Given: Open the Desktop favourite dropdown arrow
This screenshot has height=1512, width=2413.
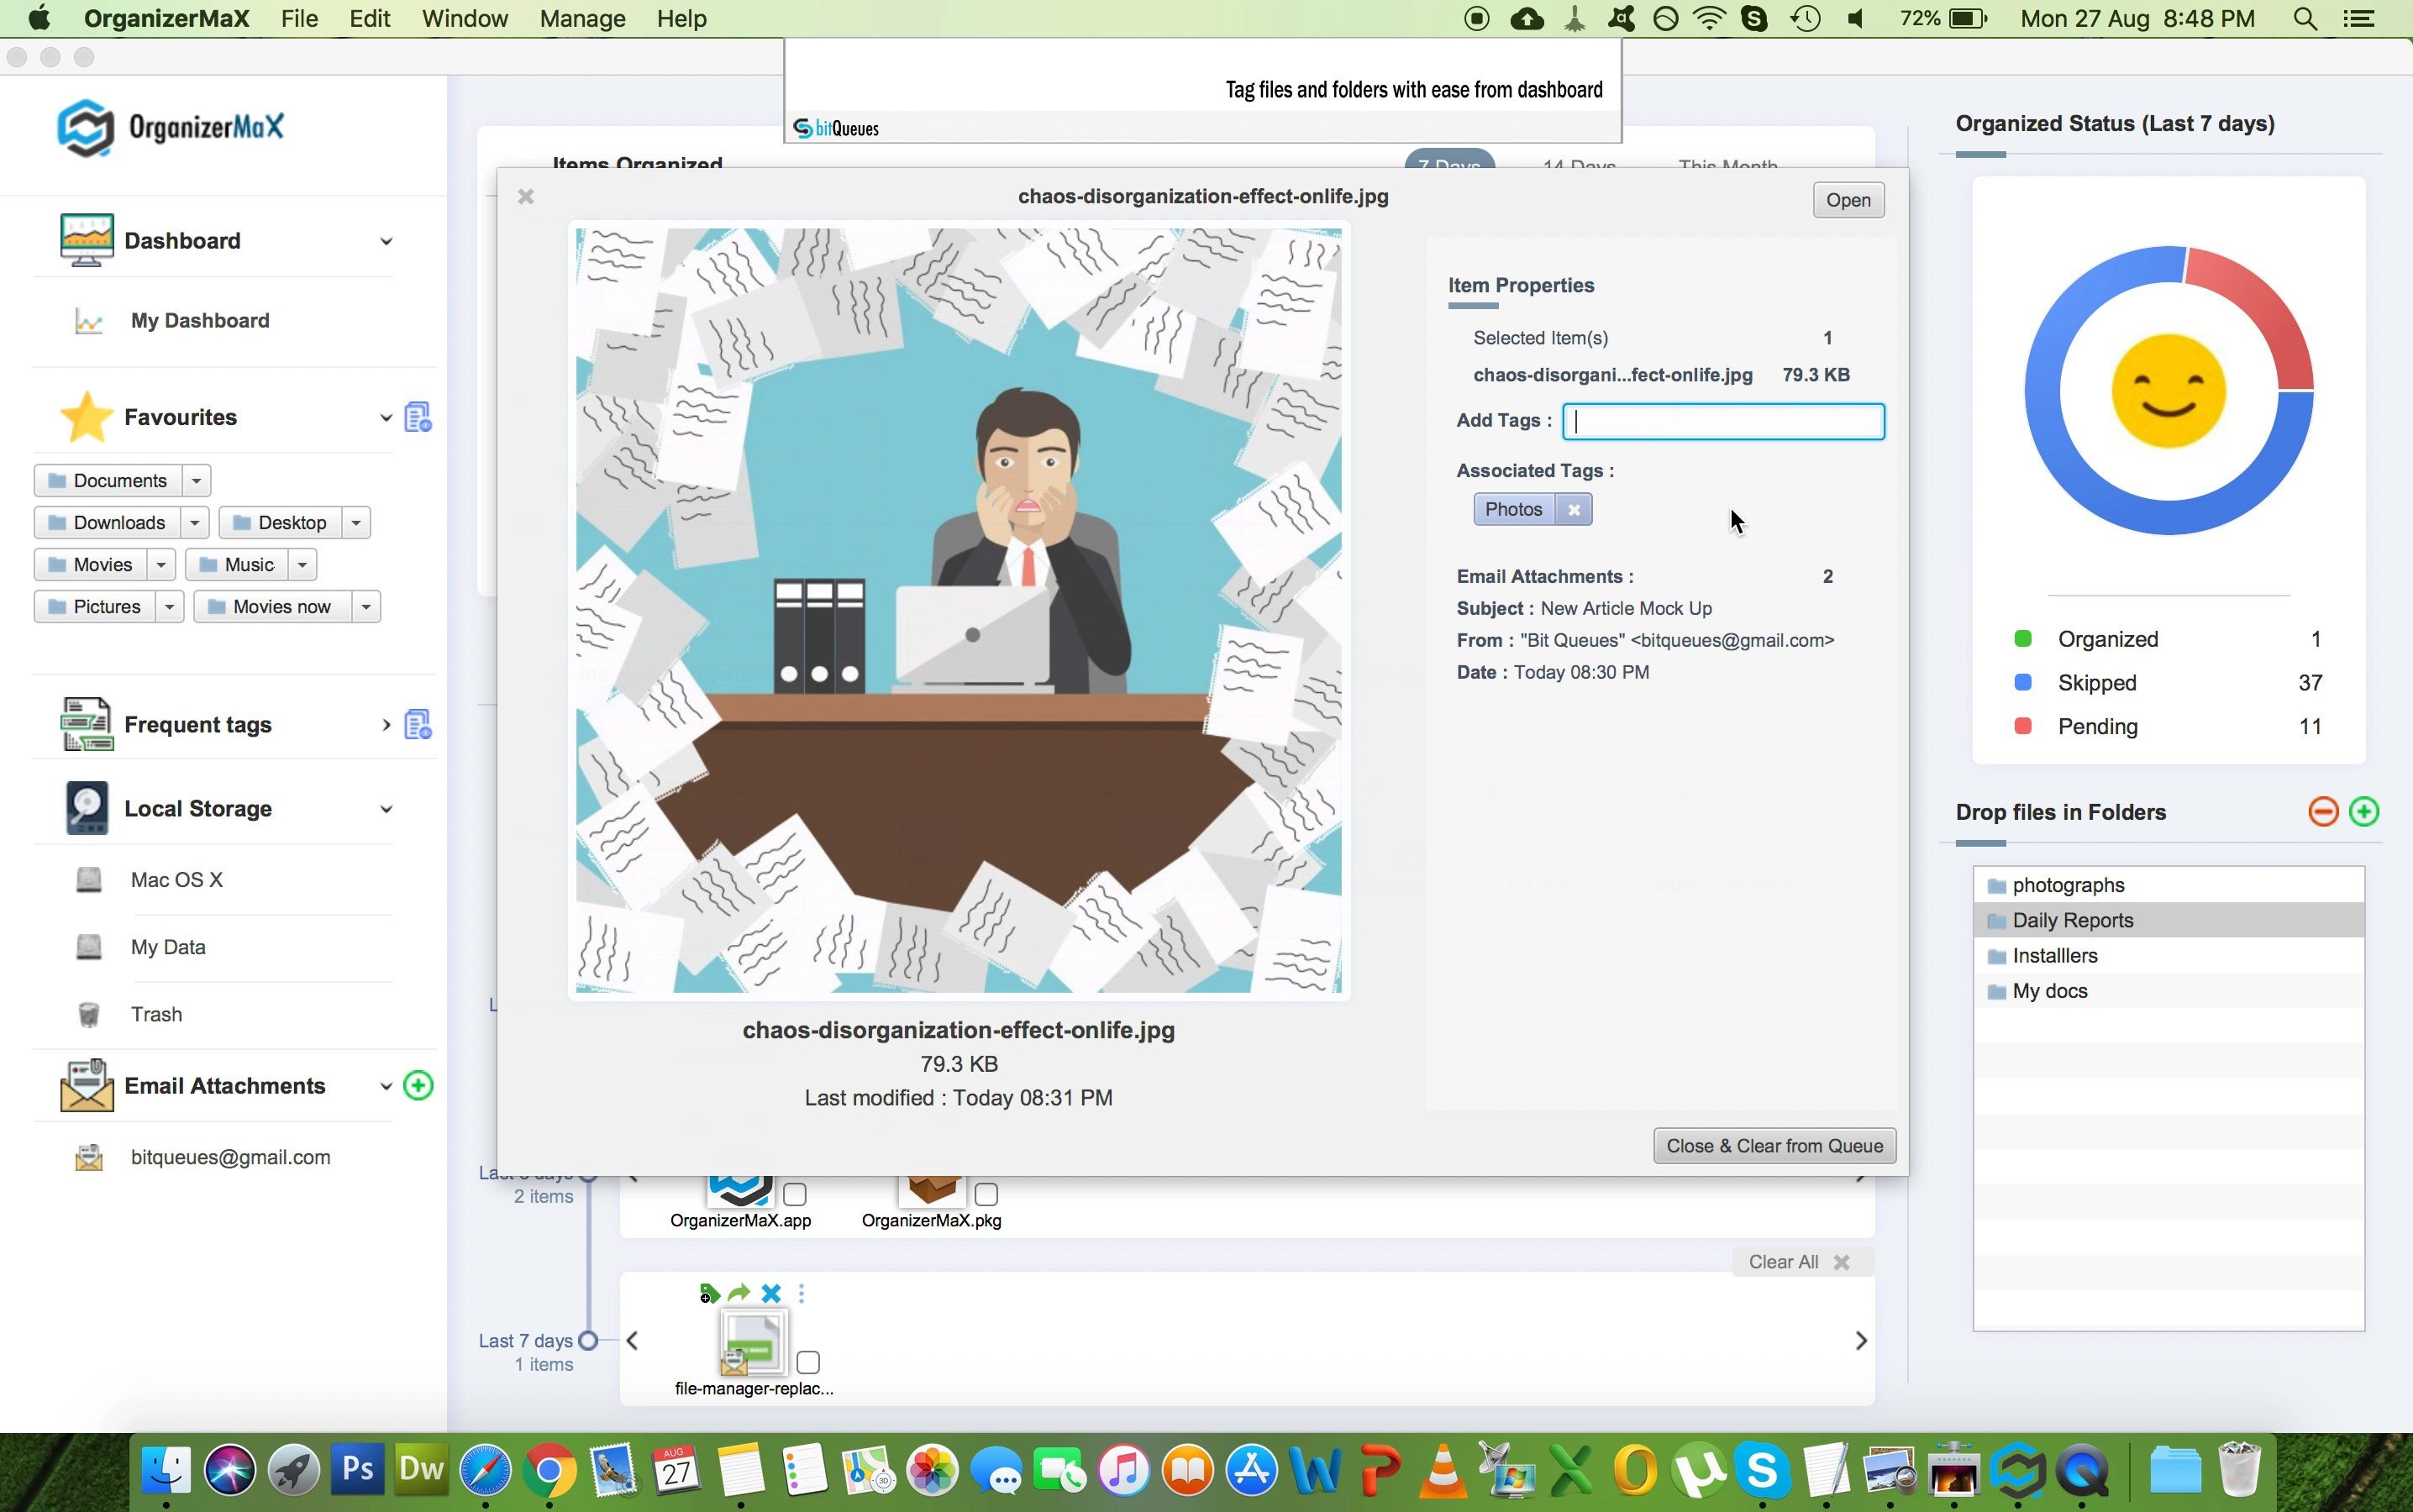Looking at the screenshot, I should click(x=356, y=523).
